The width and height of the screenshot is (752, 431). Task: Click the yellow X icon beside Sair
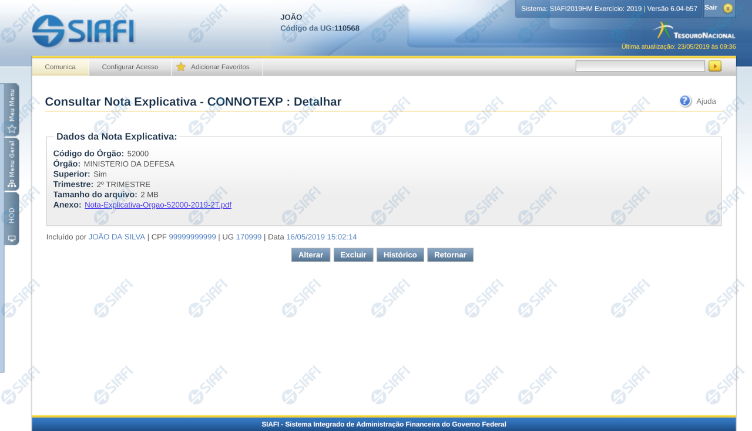coord(728,8)
